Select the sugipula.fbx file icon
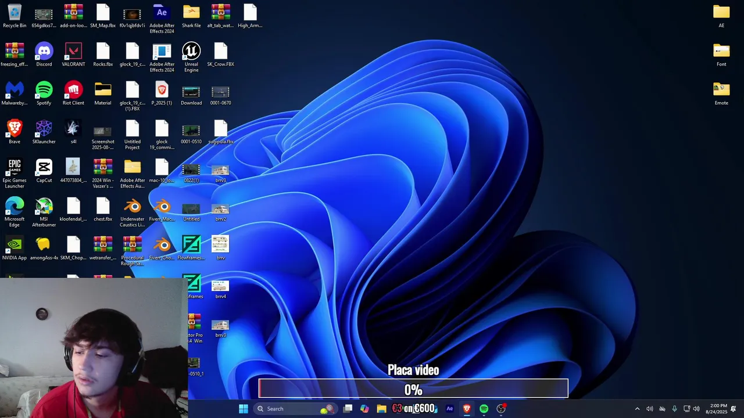 pyautogui.click(x=220, y=132)
